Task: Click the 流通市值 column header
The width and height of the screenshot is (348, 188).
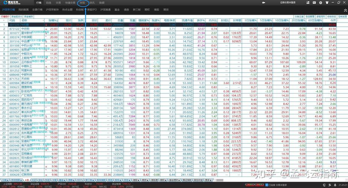Action: point(187,20)
